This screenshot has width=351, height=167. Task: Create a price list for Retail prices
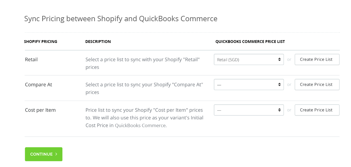pyautogui.click(x=317, y=59)
